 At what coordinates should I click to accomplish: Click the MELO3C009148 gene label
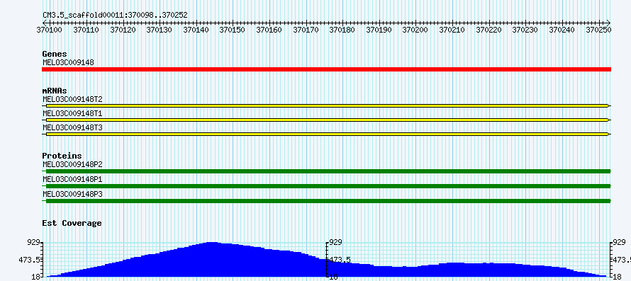pos(68,62)
